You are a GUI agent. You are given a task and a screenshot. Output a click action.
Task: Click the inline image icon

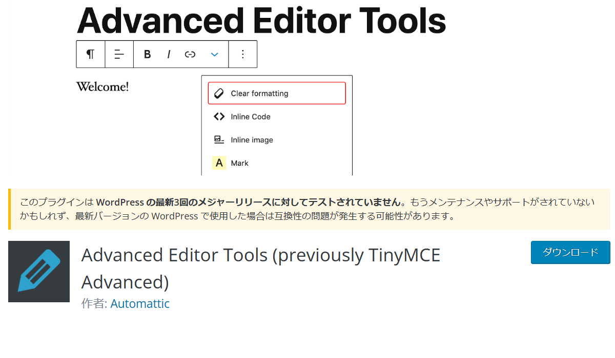point(219,140)
